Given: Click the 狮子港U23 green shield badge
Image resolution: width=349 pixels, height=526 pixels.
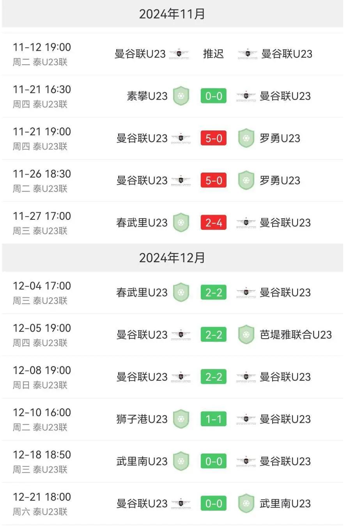Looking at the screenshot, I should (x=181, y=419).
